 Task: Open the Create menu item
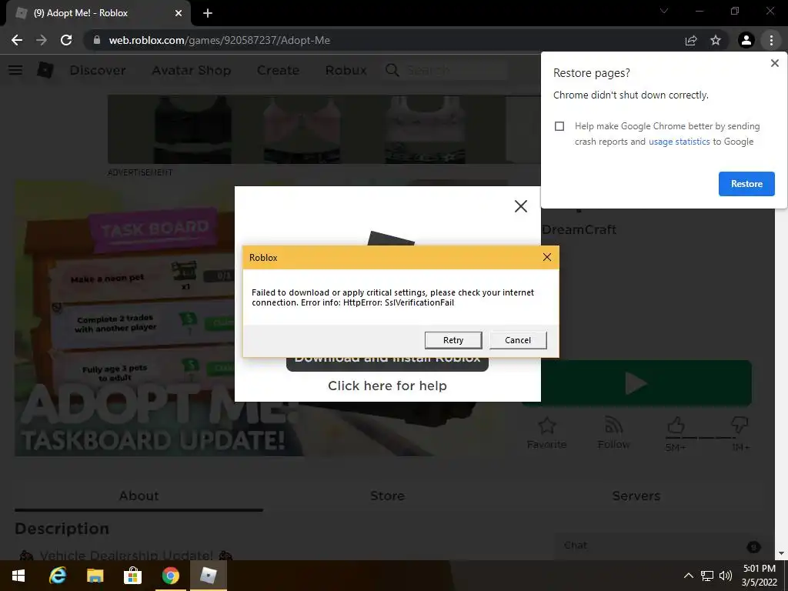point(278,70)
